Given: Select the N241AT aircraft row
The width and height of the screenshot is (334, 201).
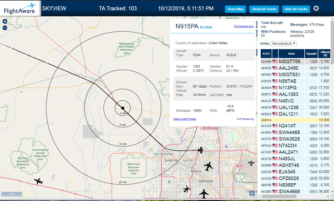Looking at the screenshot, I should pos(295,126).
